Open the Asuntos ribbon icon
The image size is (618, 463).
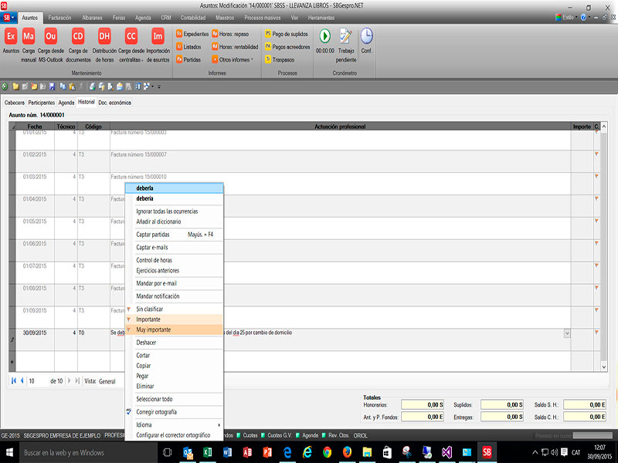pos(11,36)
